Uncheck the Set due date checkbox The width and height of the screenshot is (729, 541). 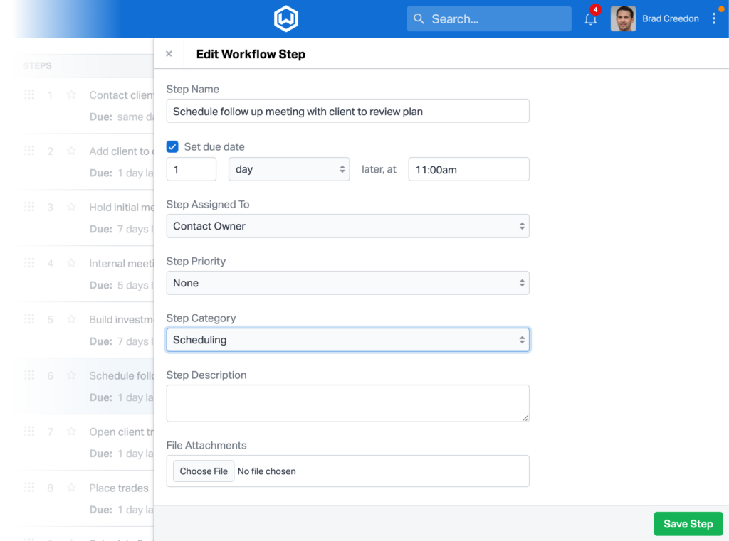coord(172,146)
